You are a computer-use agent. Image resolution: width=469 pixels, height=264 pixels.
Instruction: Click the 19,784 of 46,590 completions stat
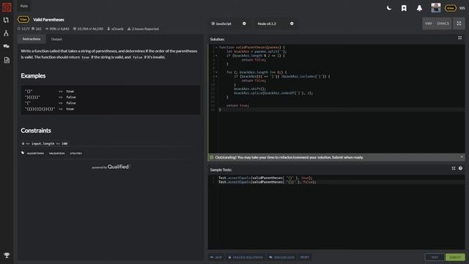(x=88, y=29)
